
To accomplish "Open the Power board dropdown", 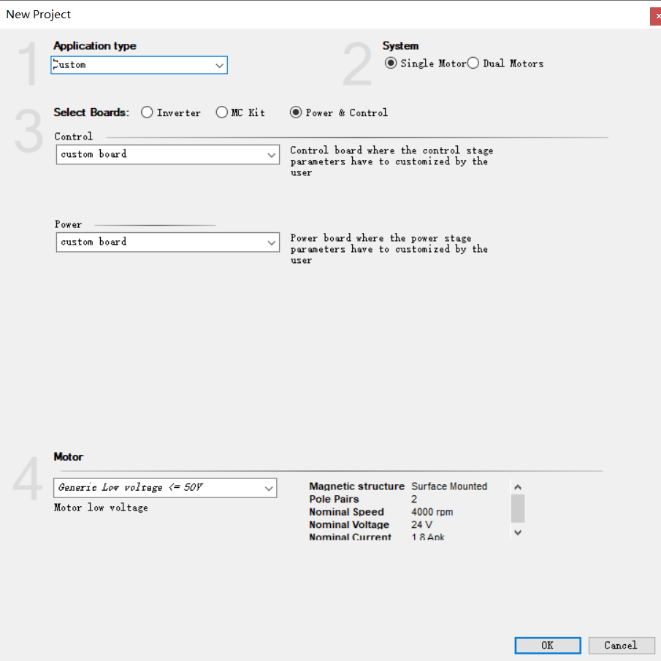I will tap(168, 242).
